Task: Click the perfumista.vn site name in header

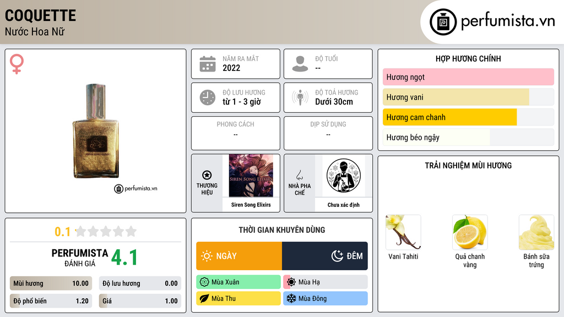Action: 508,21
